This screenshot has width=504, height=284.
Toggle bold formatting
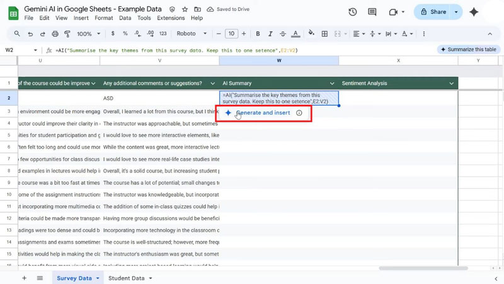point(258,33)
